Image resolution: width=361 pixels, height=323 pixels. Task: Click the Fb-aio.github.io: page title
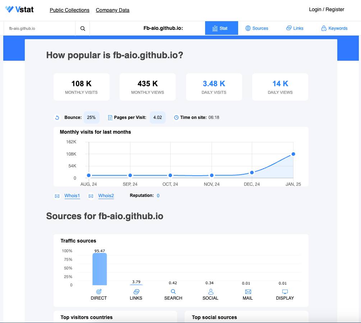pyautogui.click(x=163, y=28)
